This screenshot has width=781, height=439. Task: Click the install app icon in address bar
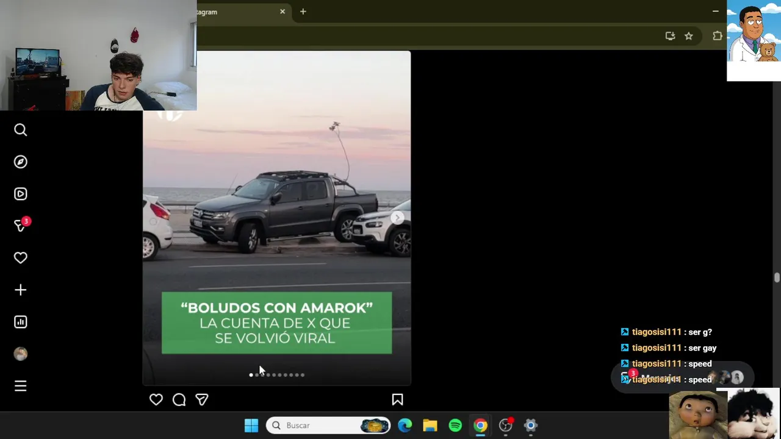[670, 36]
